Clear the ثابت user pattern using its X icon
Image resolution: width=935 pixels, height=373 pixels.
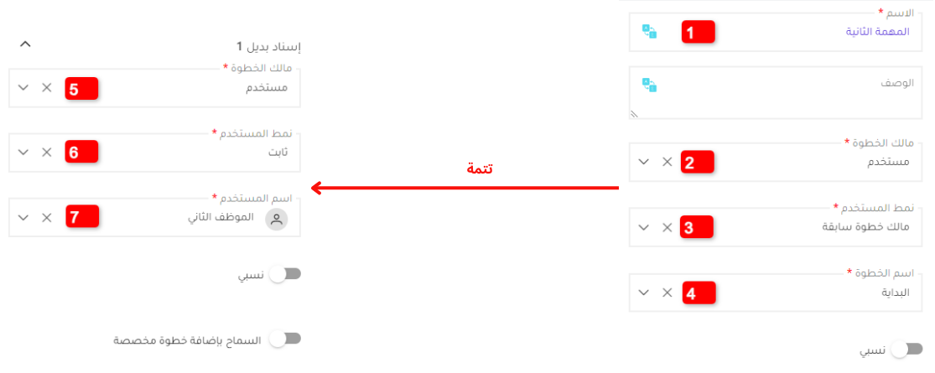[x=47, y=153]
